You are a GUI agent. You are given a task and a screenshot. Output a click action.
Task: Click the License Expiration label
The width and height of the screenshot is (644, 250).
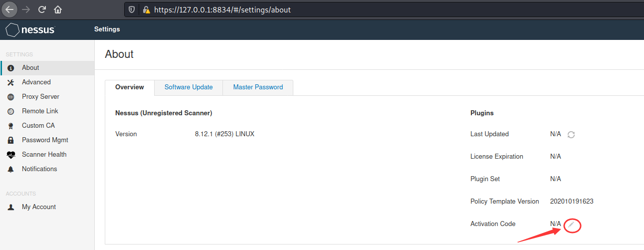coord(497,157)
